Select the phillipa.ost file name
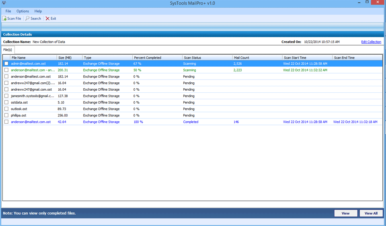This screenshot has height=226, width=386. point(18,115)
